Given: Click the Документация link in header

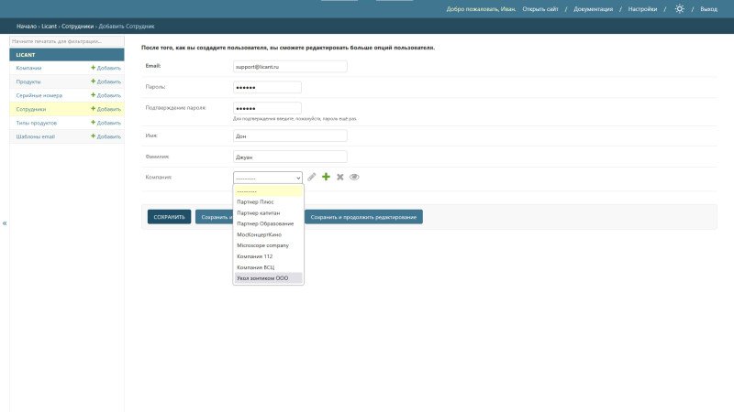Looking at the screenshot, I should tap(594, 8).
